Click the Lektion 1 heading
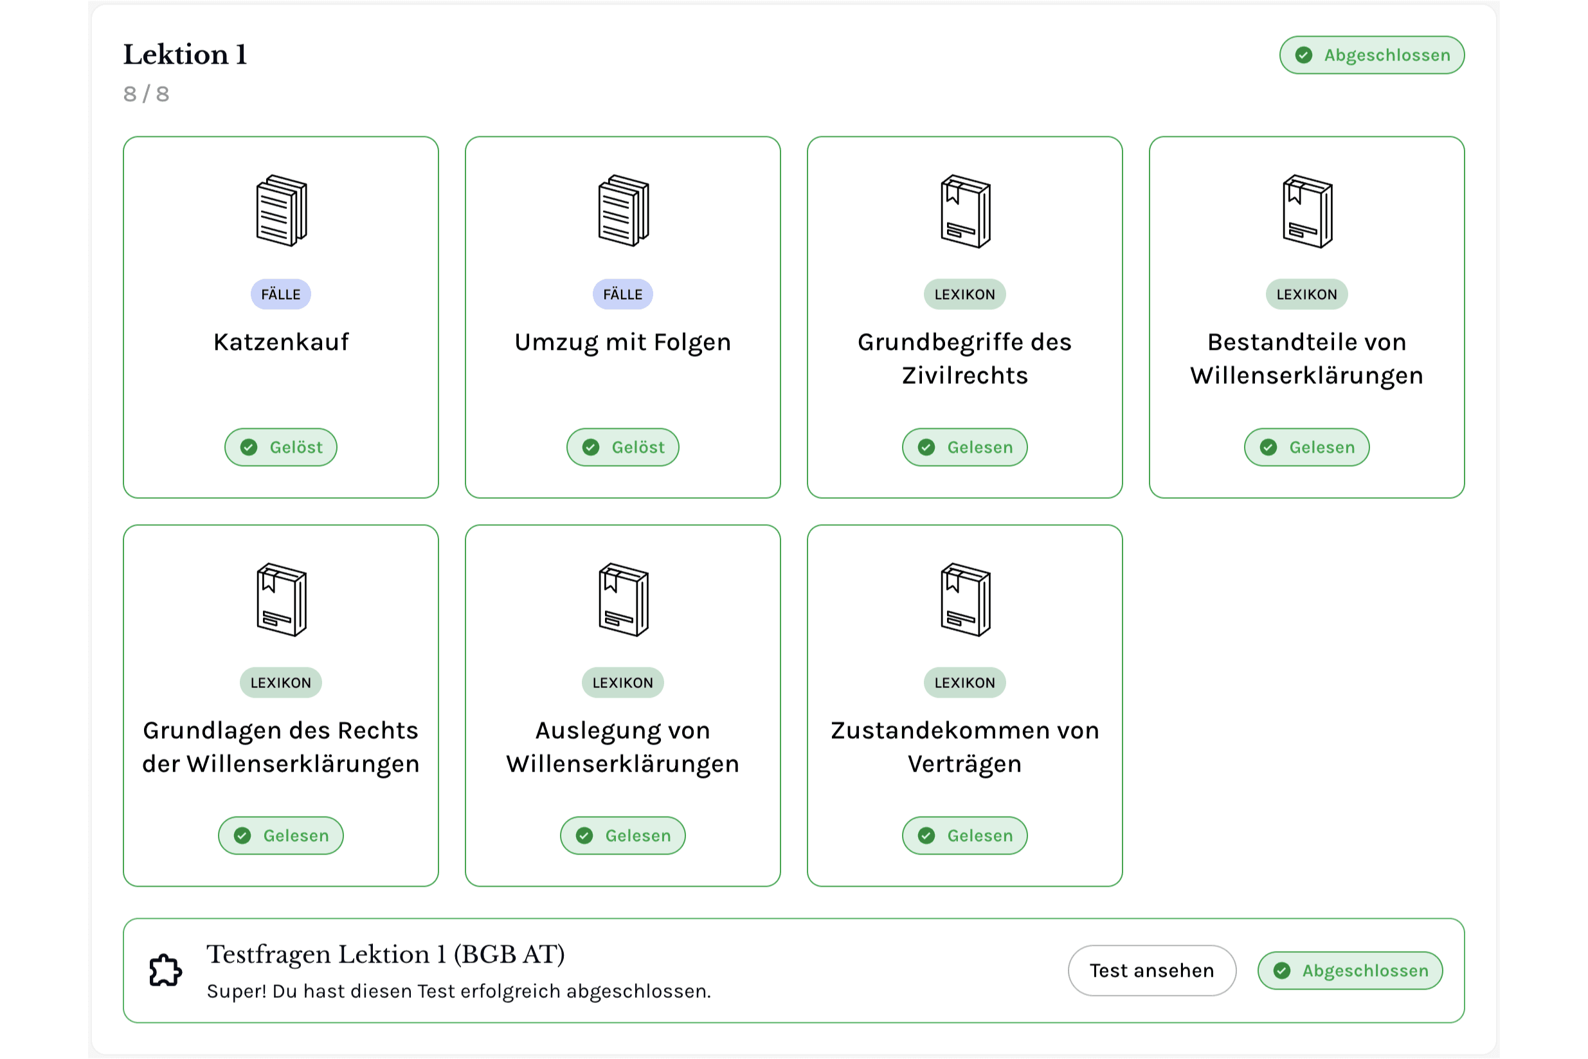Image resolution: width=1588 pixels, height=1059 pixels. [x=185, y=54]
